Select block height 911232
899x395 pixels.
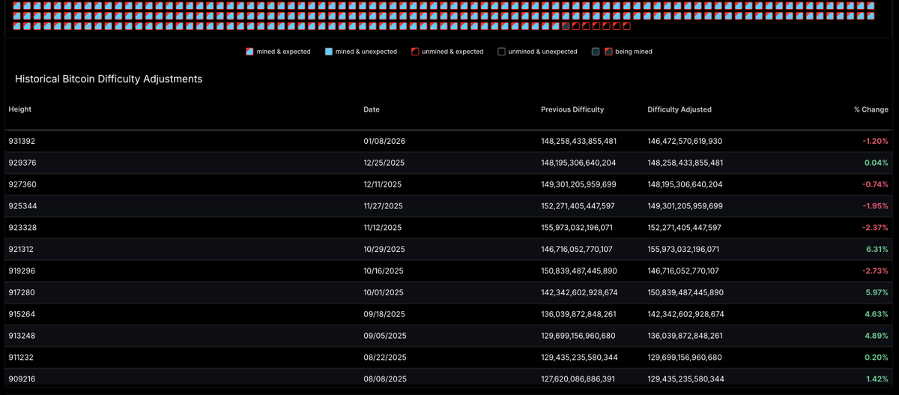21,358
